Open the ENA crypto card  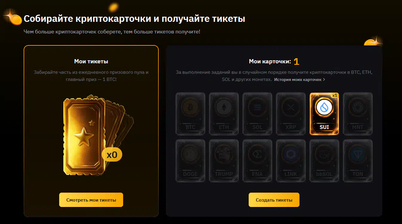coord(257,161)
